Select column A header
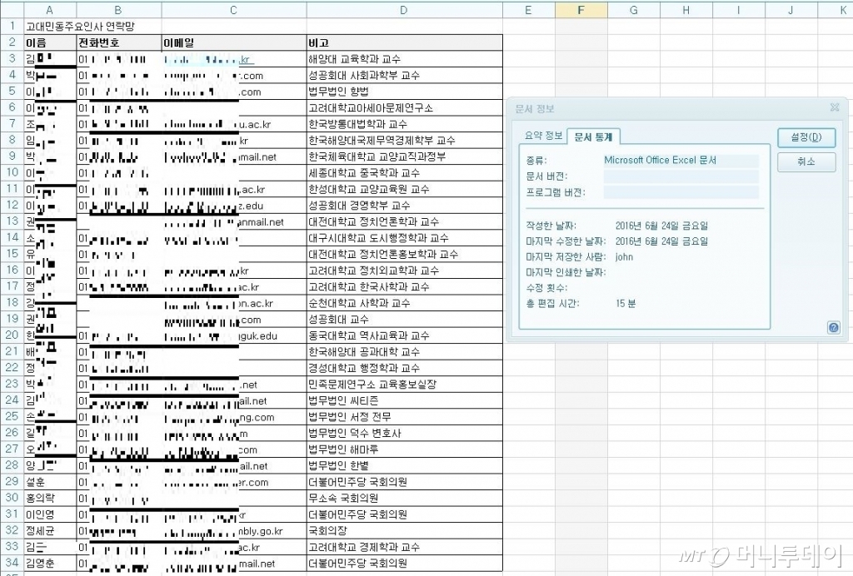The height and width of the screenshot is (576, 853). point(48,10)
